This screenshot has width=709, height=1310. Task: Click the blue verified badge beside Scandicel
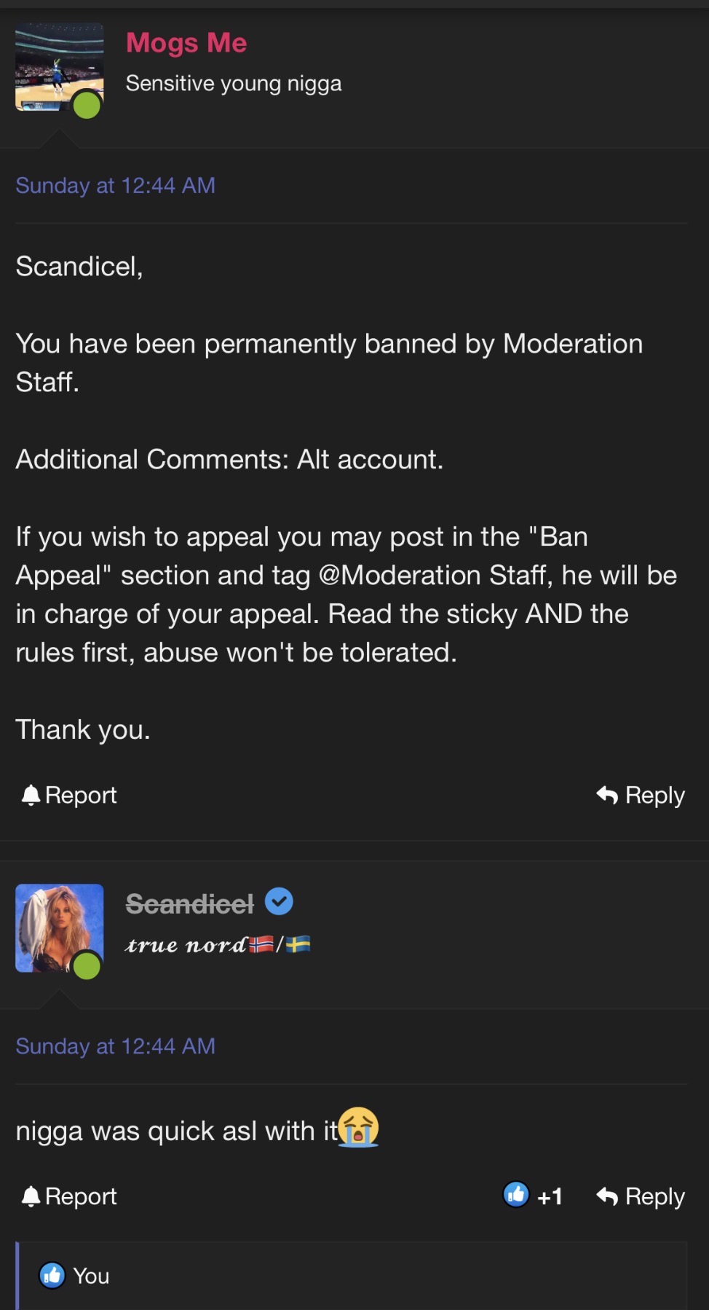279,902
